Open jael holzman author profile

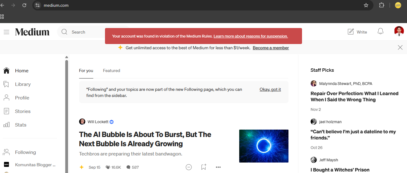click(x=330, y=122)
